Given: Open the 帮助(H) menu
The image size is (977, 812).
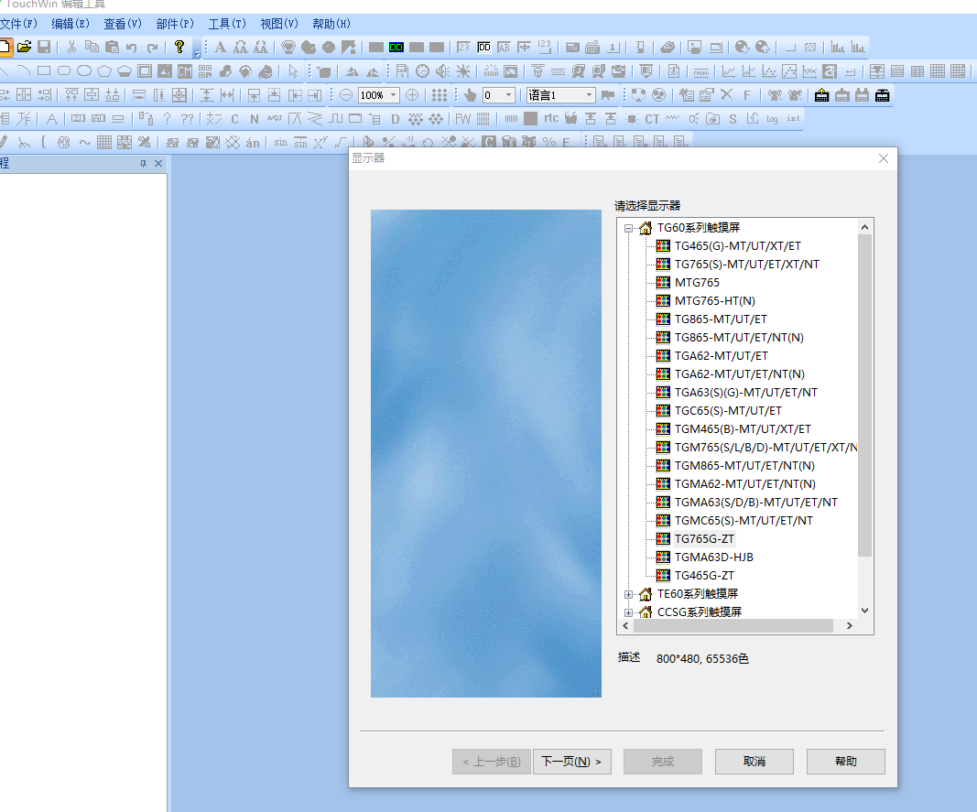Looking at the screenshot, I should pos(331,24).
